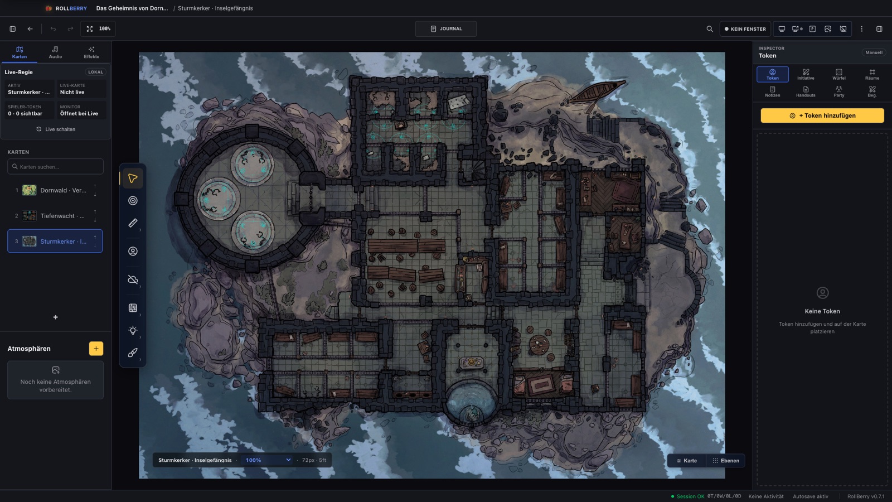Undo the last action
This screenshot has width=892, height=502.
[x=53, y=29]
